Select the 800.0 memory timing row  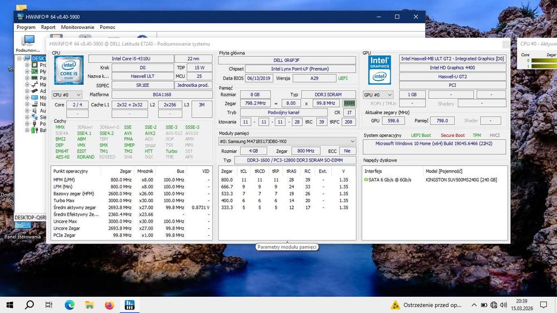(x=287, y=180)
